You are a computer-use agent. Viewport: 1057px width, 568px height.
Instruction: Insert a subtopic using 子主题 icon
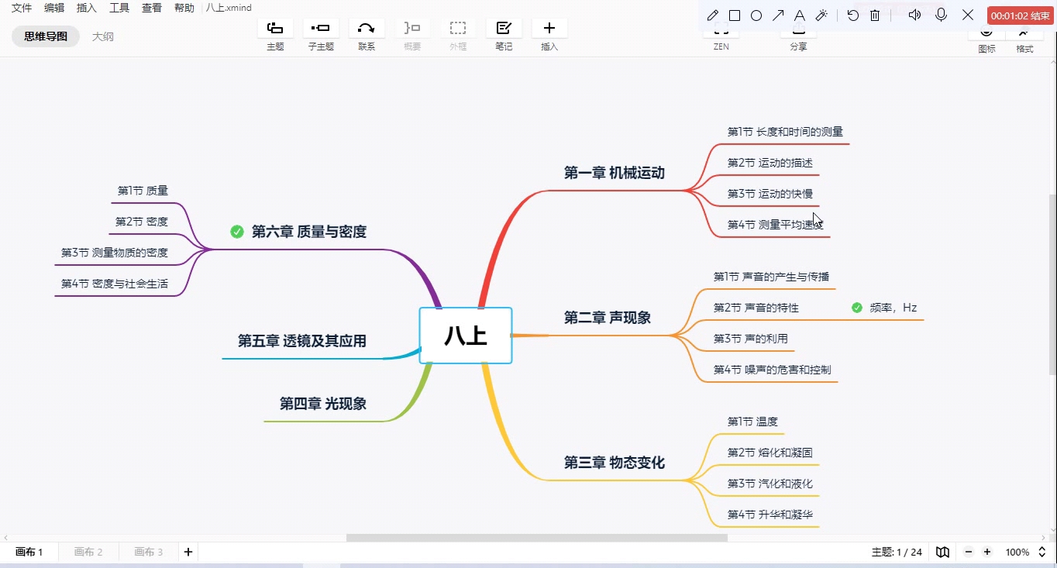321,29
